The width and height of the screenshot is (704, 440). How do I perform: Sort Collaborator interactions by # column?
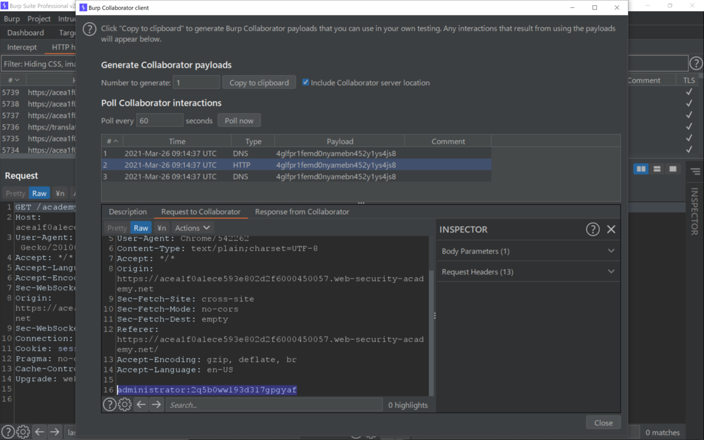[x=111, y=141]
